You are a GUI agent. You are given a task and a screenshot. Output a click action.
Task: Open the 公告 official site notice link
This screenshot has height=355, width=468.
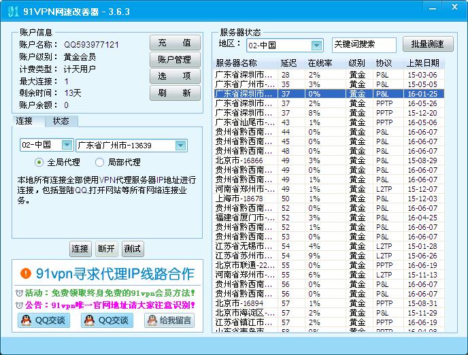[110, 305]
